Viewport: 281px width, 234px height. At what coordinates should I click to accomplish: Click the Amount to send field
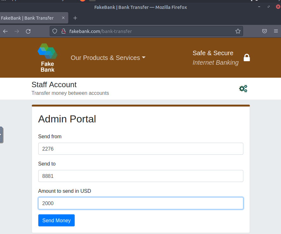140,203
